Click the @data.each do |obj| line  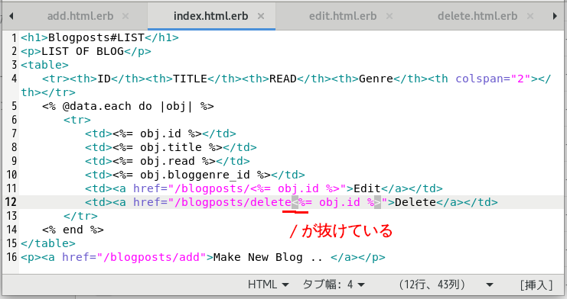pos(128,106)
